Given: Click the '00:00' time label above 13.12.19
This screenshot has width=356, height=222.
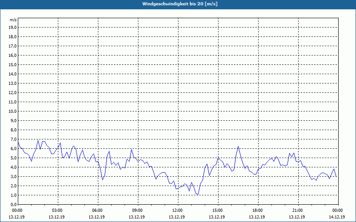Looking at the screenshot, I should [x=17, y=210].
